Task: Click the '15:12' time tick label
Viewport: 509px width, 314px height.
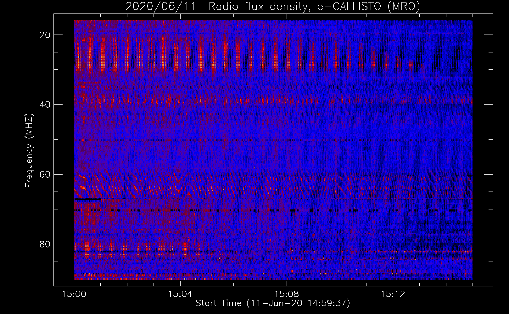Action: click(x=393, y=294)
